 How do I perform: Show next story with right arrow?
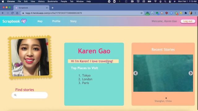pos(191,73)
